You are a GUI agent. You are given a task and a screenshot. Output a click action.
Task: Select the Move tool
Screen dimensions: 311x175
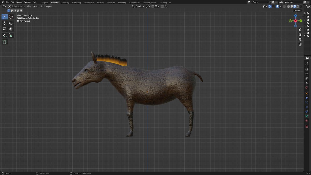5,23
